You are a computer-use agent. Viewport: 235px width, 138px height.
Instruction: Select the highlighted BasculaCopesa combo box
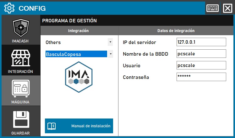tap(76, 54)
